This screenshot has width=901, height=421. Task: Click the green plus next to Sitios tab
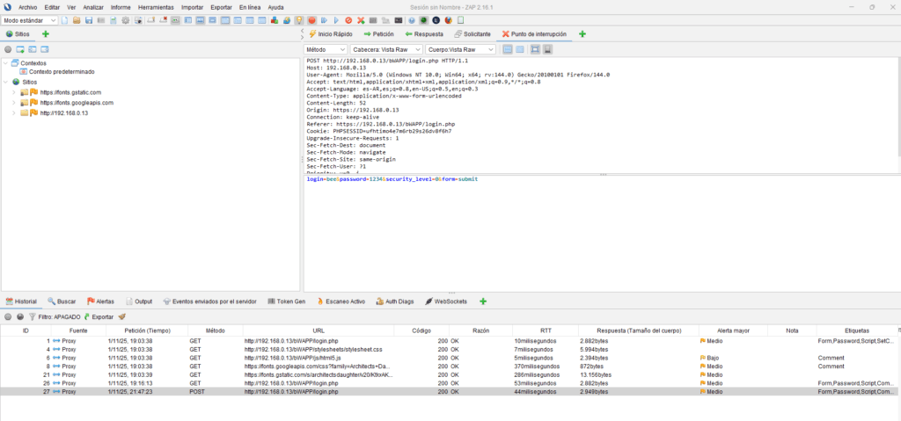[46, 33]
